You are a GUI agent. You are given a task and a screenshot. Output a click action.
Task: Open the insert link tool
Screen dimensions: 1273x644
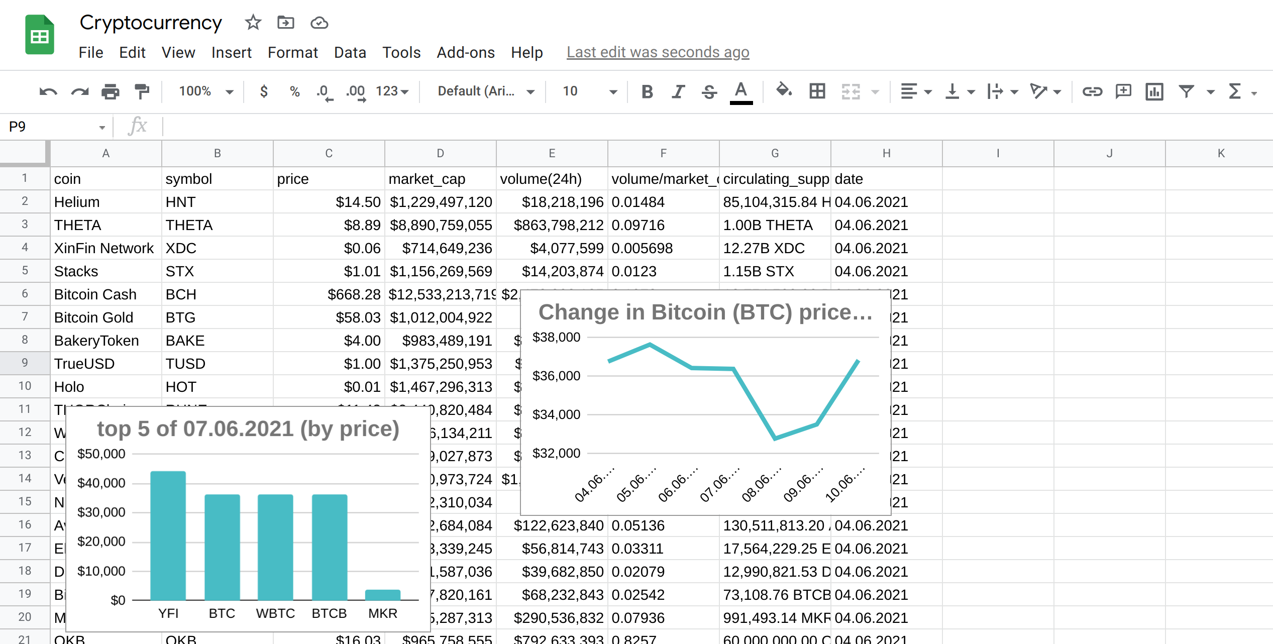point(1093,91)
